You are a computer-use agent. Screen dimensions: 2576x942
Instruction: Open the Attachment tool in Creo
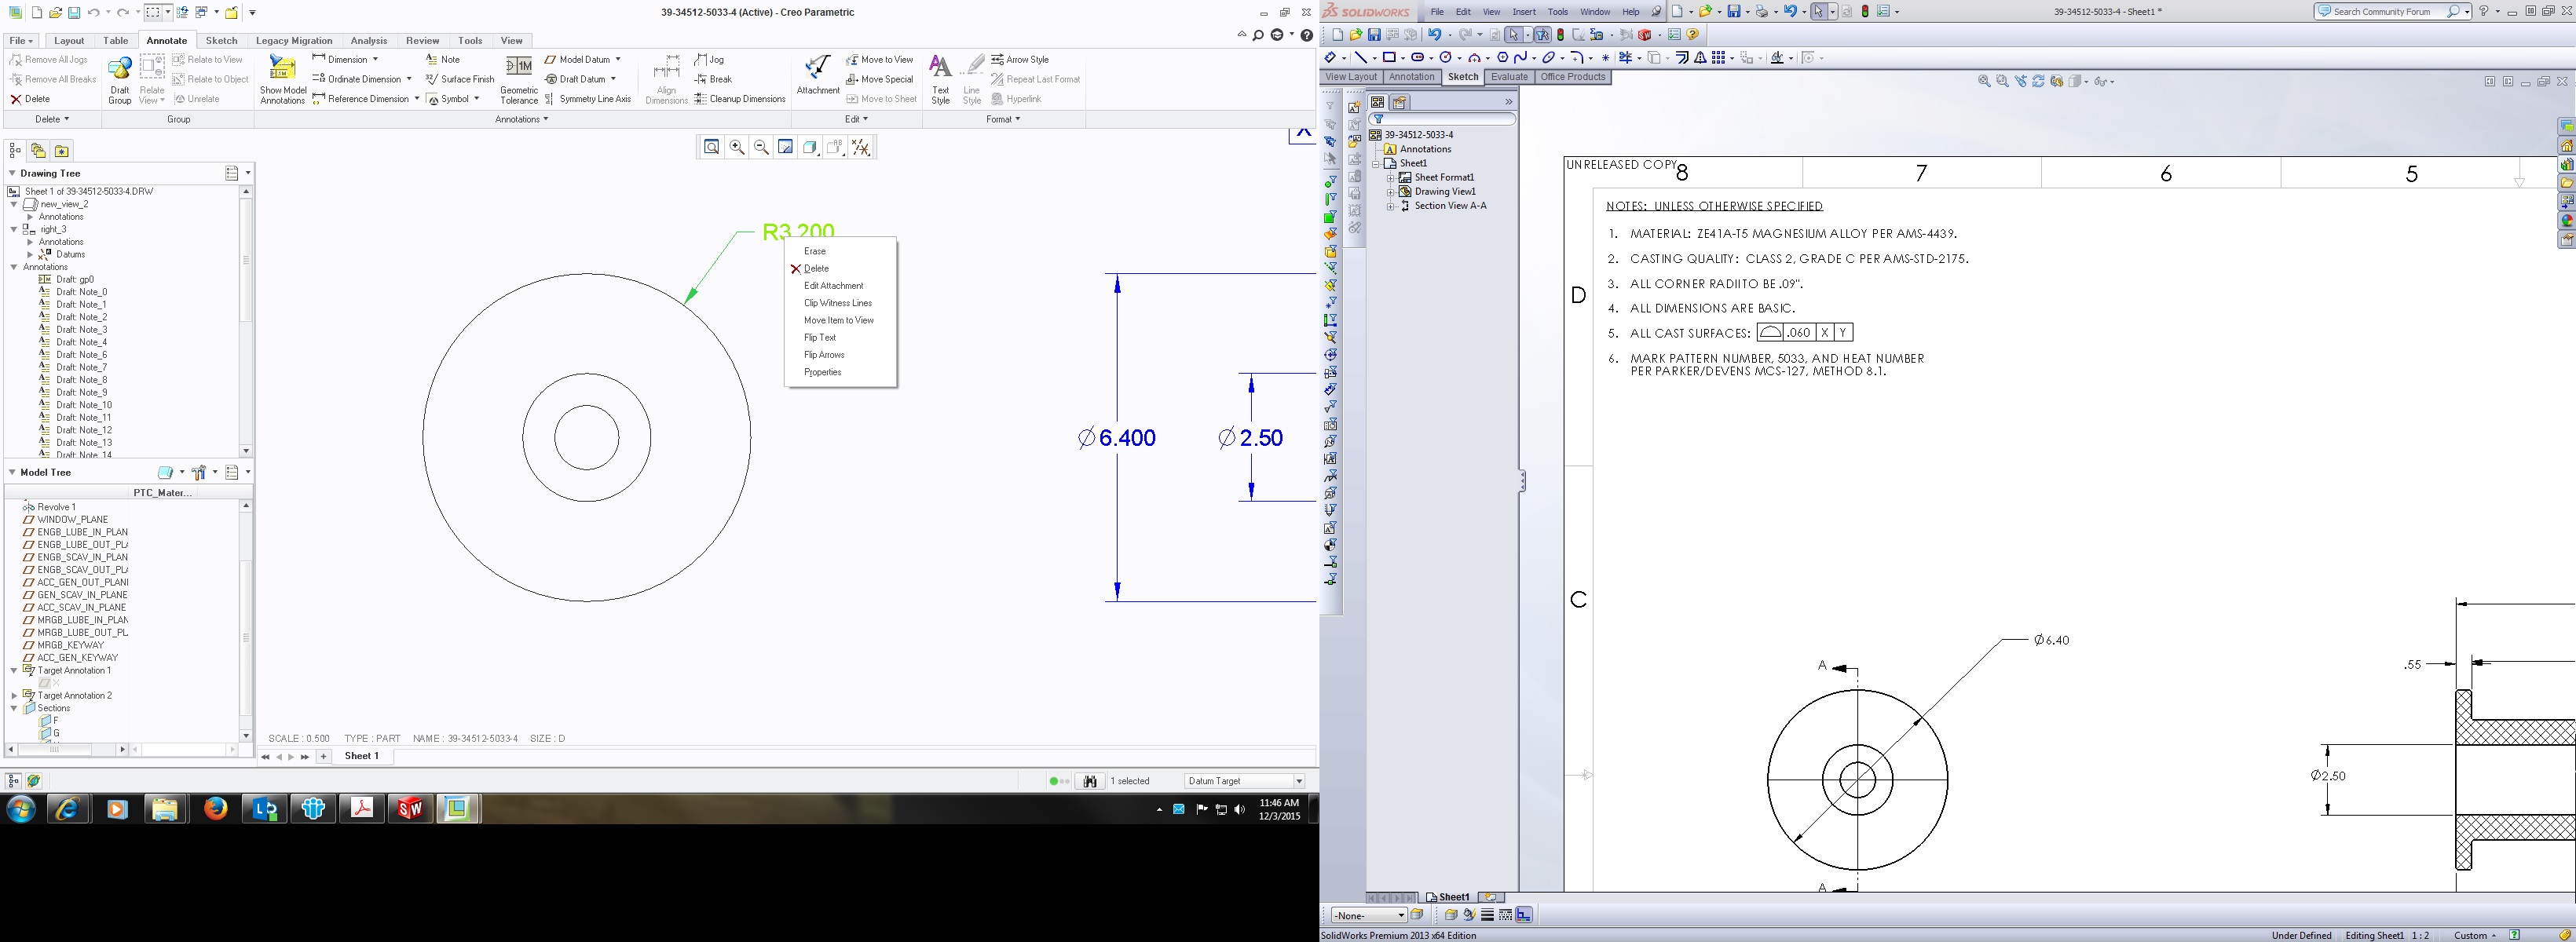pos(817,75)
